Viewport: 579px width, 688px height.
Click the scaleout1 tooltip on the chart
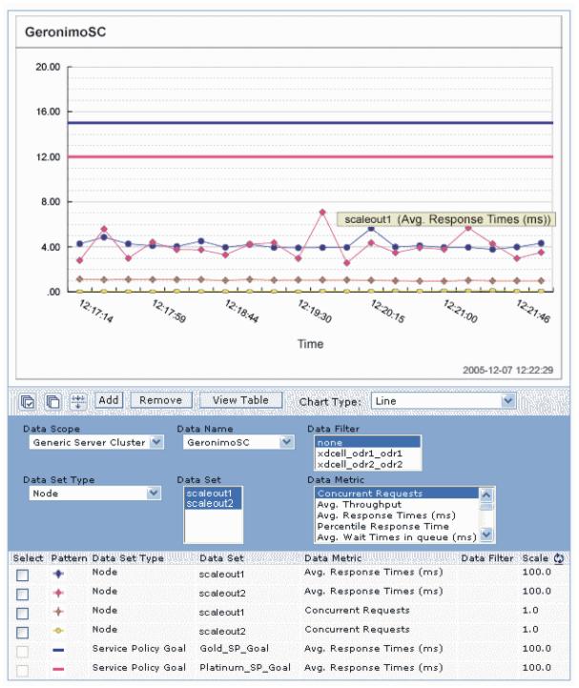446,219
